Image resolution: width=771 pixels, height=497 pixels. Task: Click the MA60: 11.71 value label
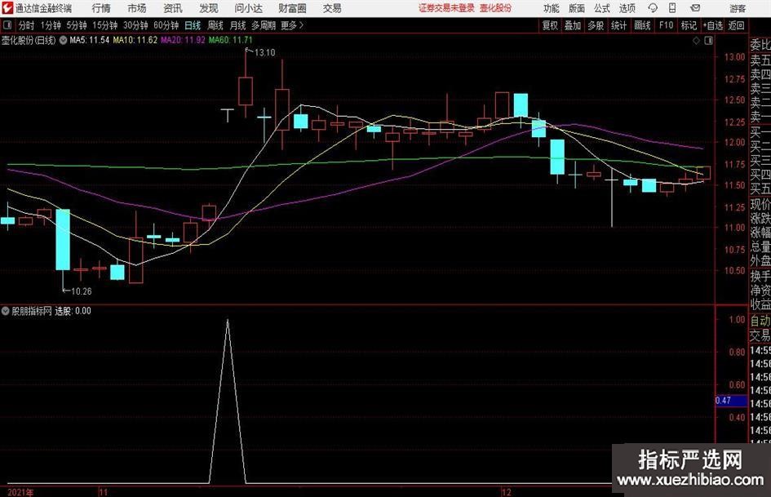231,40
